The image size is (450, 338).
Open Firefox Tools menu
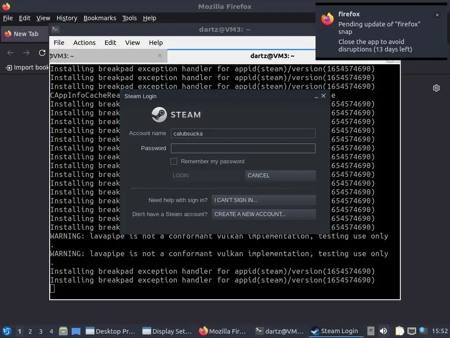pos(130,18)
